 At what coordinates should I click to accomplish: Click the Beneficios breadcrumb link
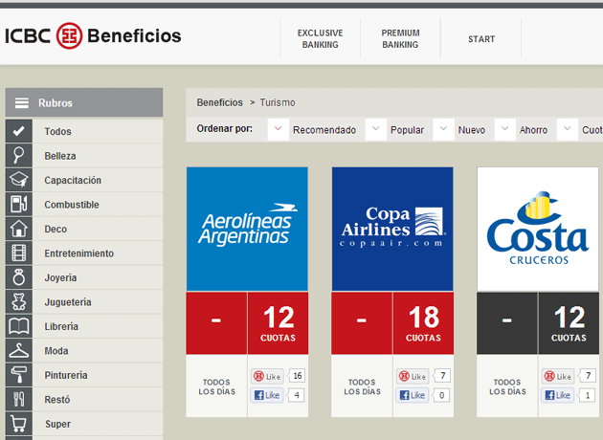(x=219, y=102)
